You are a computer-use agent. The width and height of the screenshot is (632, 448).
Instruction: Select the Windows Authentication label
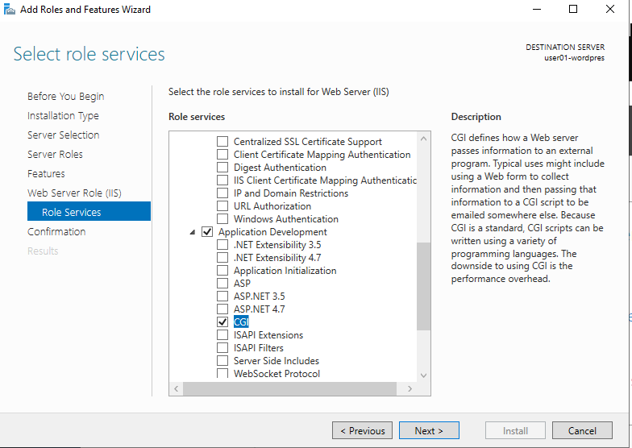[x=285, y=219]
